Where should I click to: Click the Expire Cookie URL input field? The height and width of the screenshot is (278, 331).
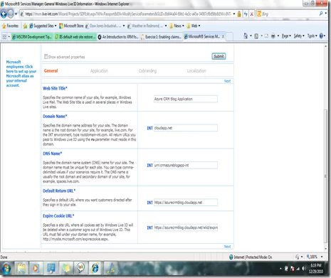[x=185, y=228]
